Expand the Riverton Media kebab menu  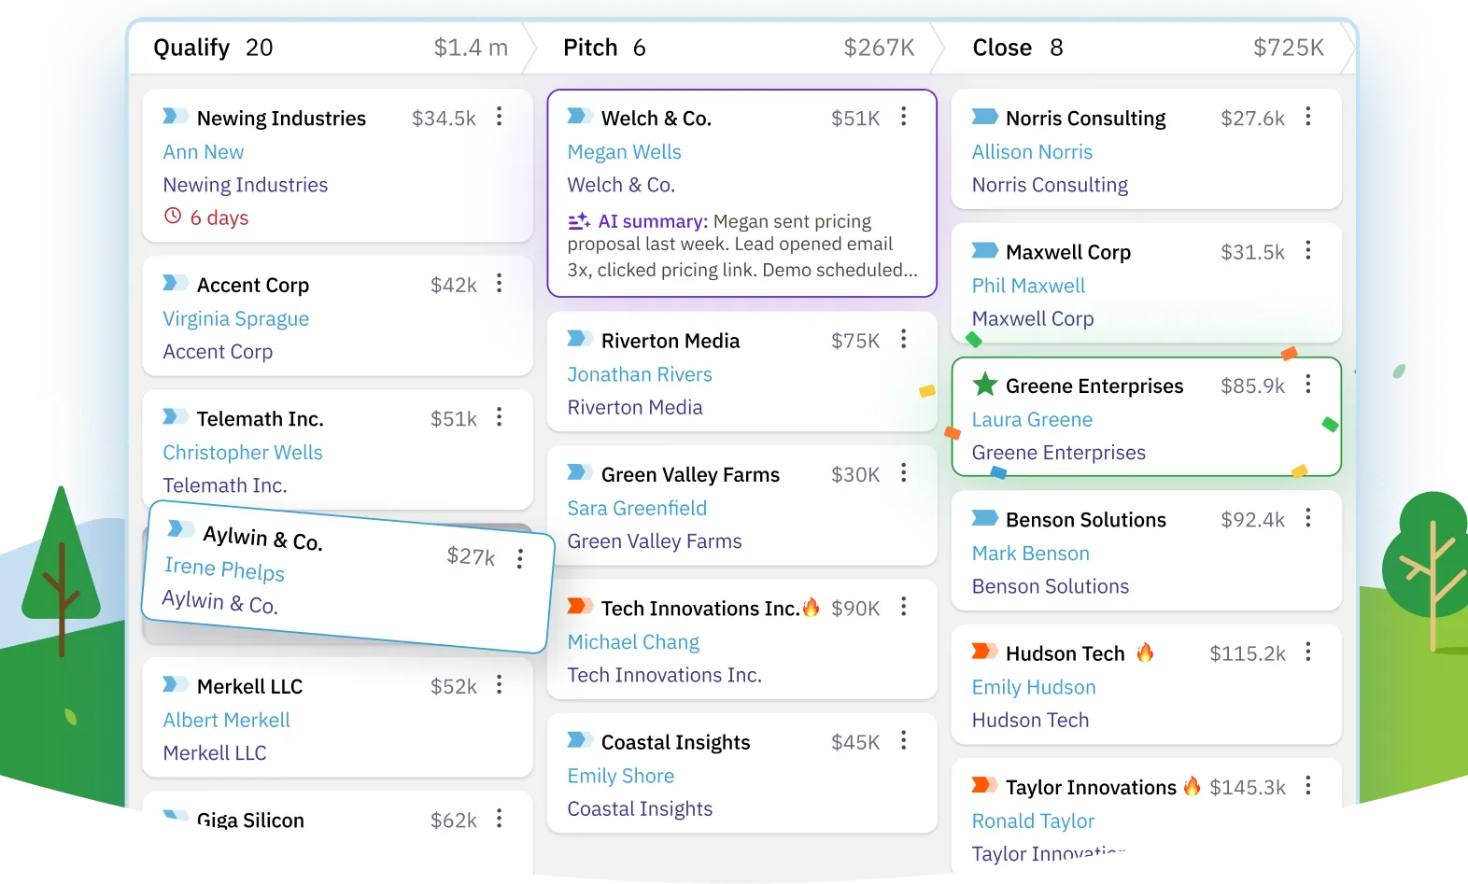coord(904,340)
